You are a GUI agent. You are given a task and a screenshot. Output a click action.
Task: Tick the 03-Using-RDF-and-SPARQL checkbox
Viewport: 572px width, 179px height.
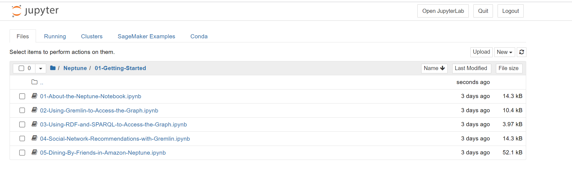22,125
